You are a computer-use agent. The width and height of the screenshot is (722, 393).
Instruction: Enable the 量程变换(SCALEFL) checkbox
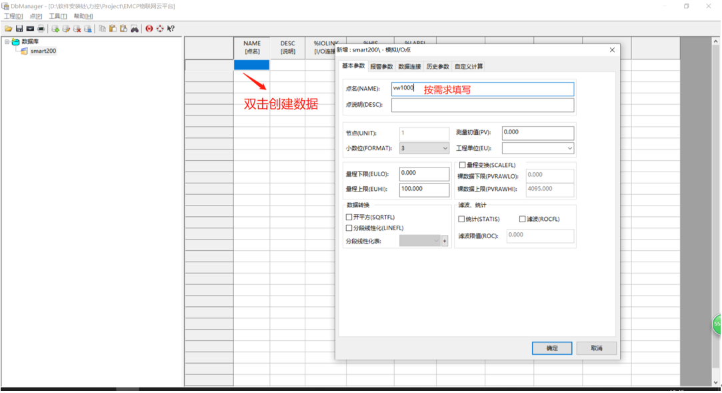[x=462, y=165]
